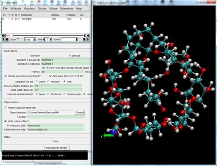
Task: Jump to the last frame of the trajectory
Action: click(x=88, y=36)
